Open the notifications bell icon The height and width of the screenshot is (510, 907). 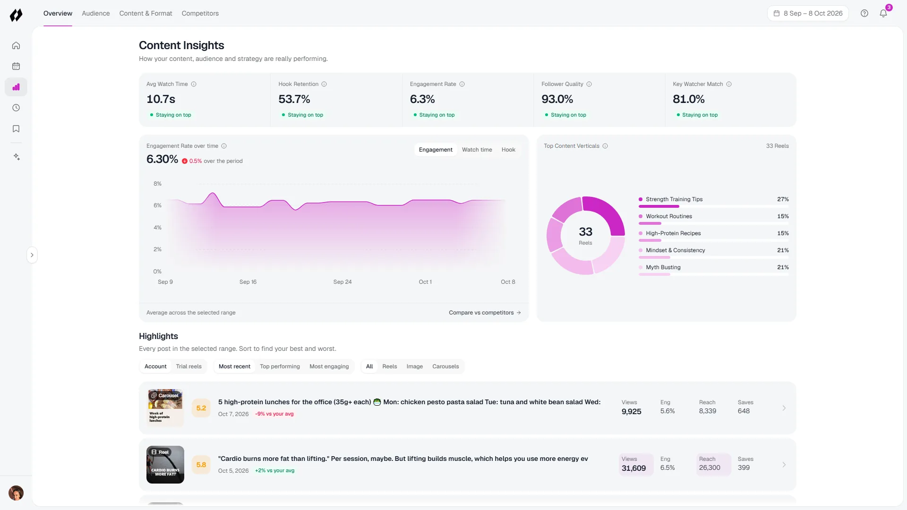coord(883,13)
